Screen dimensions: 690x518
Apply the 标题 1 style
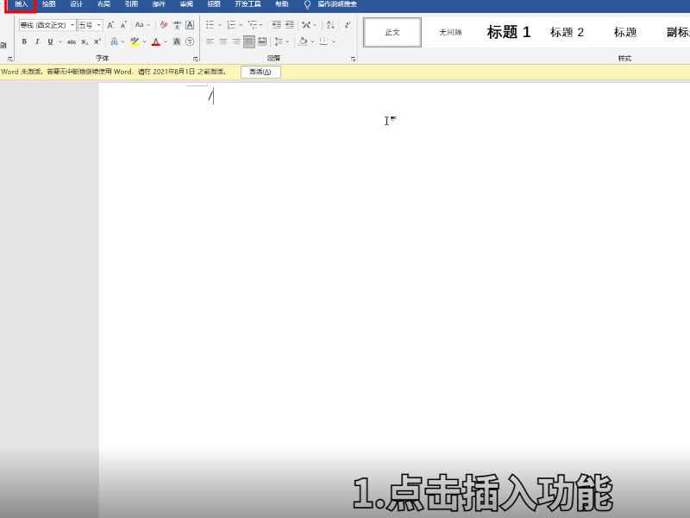[x=509, y=32]
